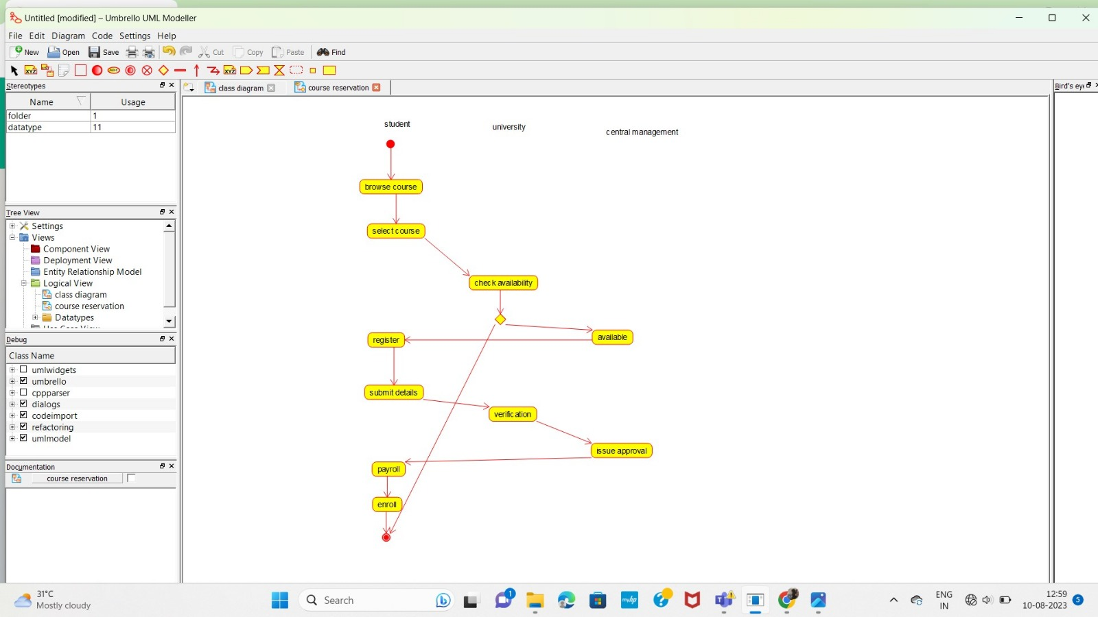Select the arrow pointer tool
The image size is (1098, 617).
coord(14,71)
